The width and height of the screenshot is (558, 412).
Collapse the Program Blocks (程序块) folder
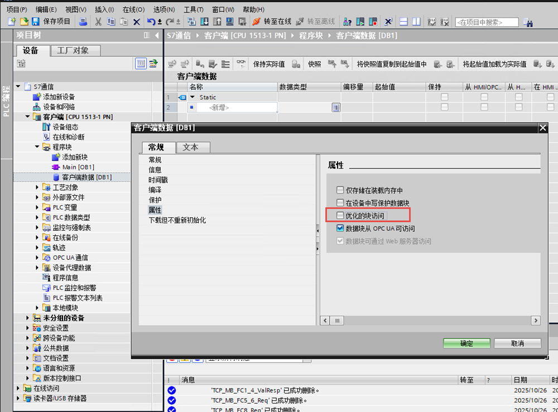(x=37, y=147)
